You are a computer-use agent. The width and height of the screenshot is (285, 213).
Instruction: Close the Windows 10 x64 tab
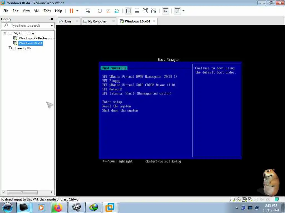pos(154,21)
